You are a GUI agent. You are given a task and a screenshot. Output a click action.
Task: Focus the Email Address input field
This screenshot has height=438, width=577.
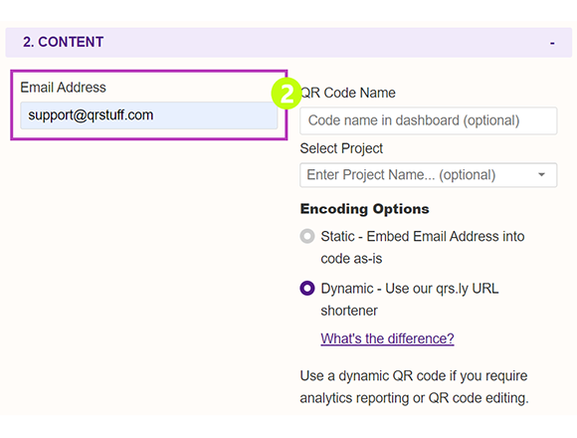point(149,115)
